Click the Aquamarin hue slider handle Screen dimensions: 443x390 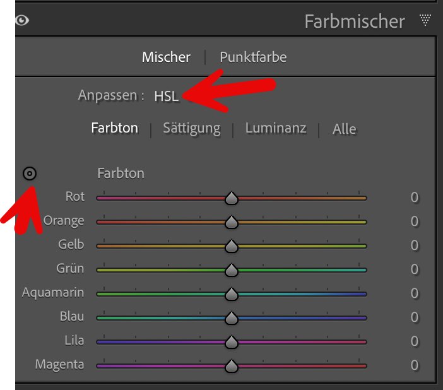(x=232, y=294)
